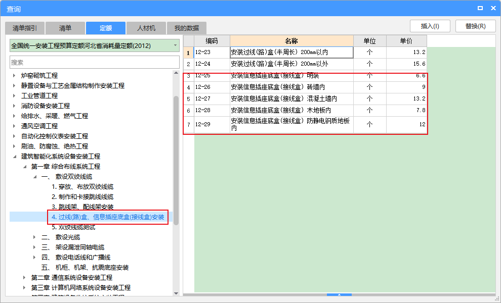Viewport: 501px width, 303px height.
Task: Select the 定额 tab
Action: pyautogui.click(x=106, y=28)
